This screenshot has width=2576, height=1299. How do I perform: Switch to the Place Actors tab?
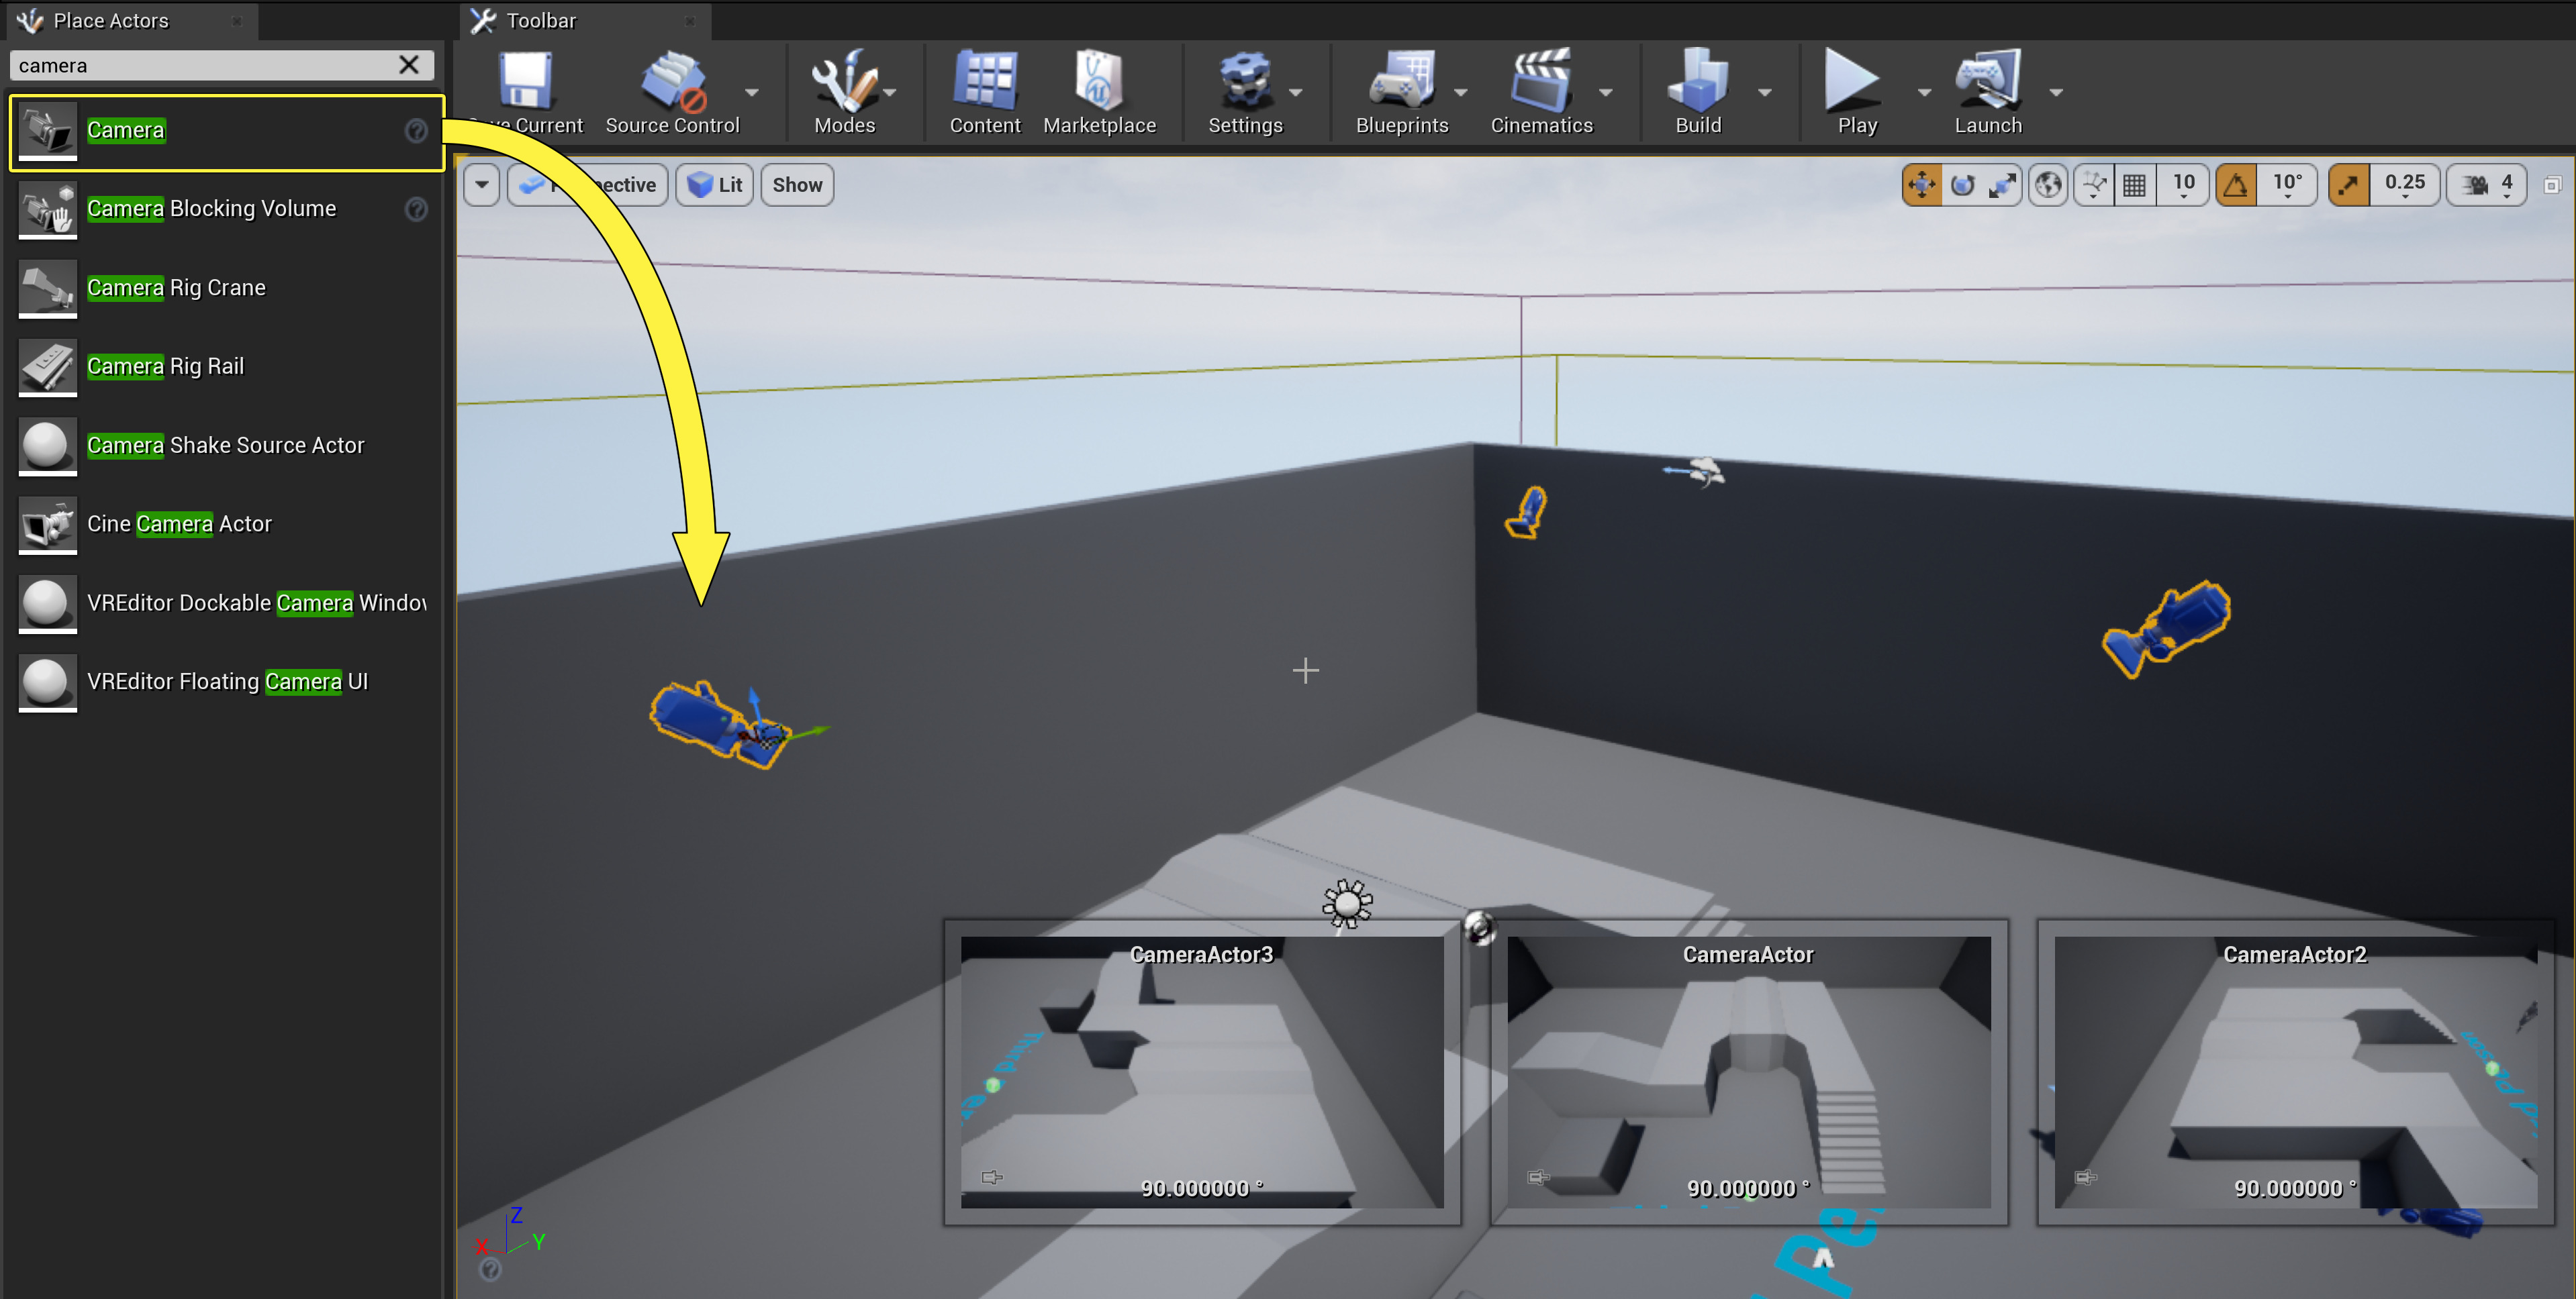(110, 20)
